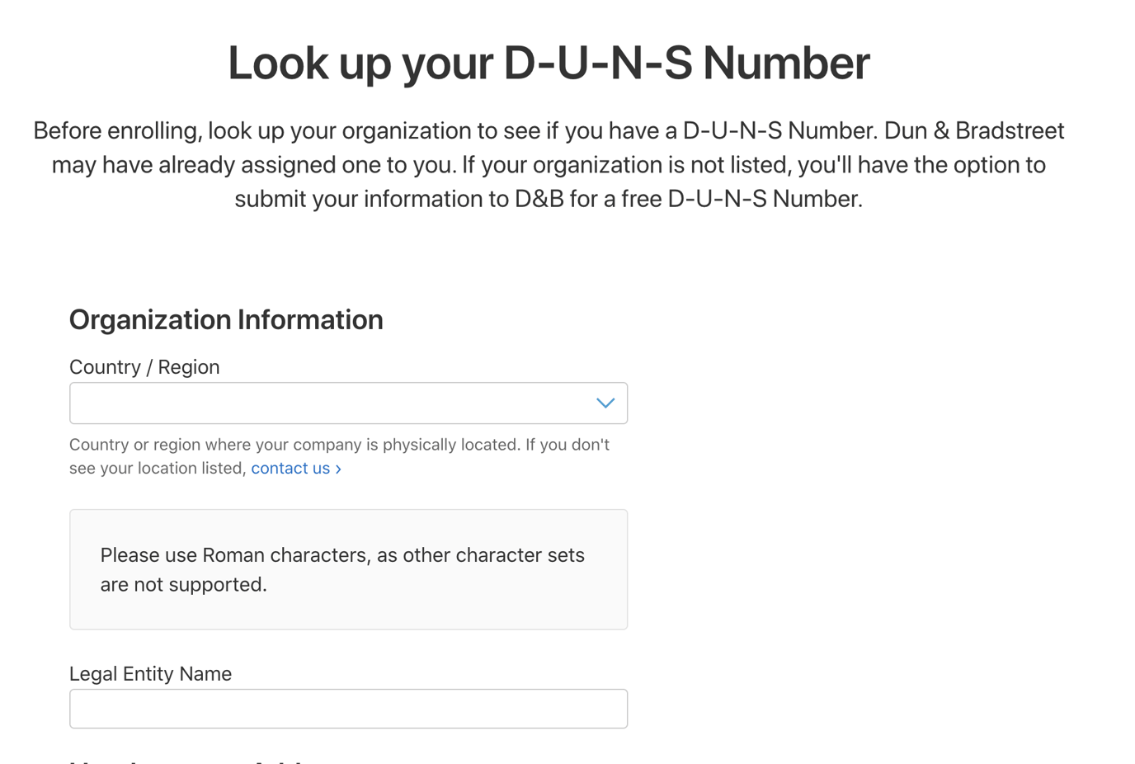Click the "are not supported." text
1135x764 pixels.
click(183, 585)
